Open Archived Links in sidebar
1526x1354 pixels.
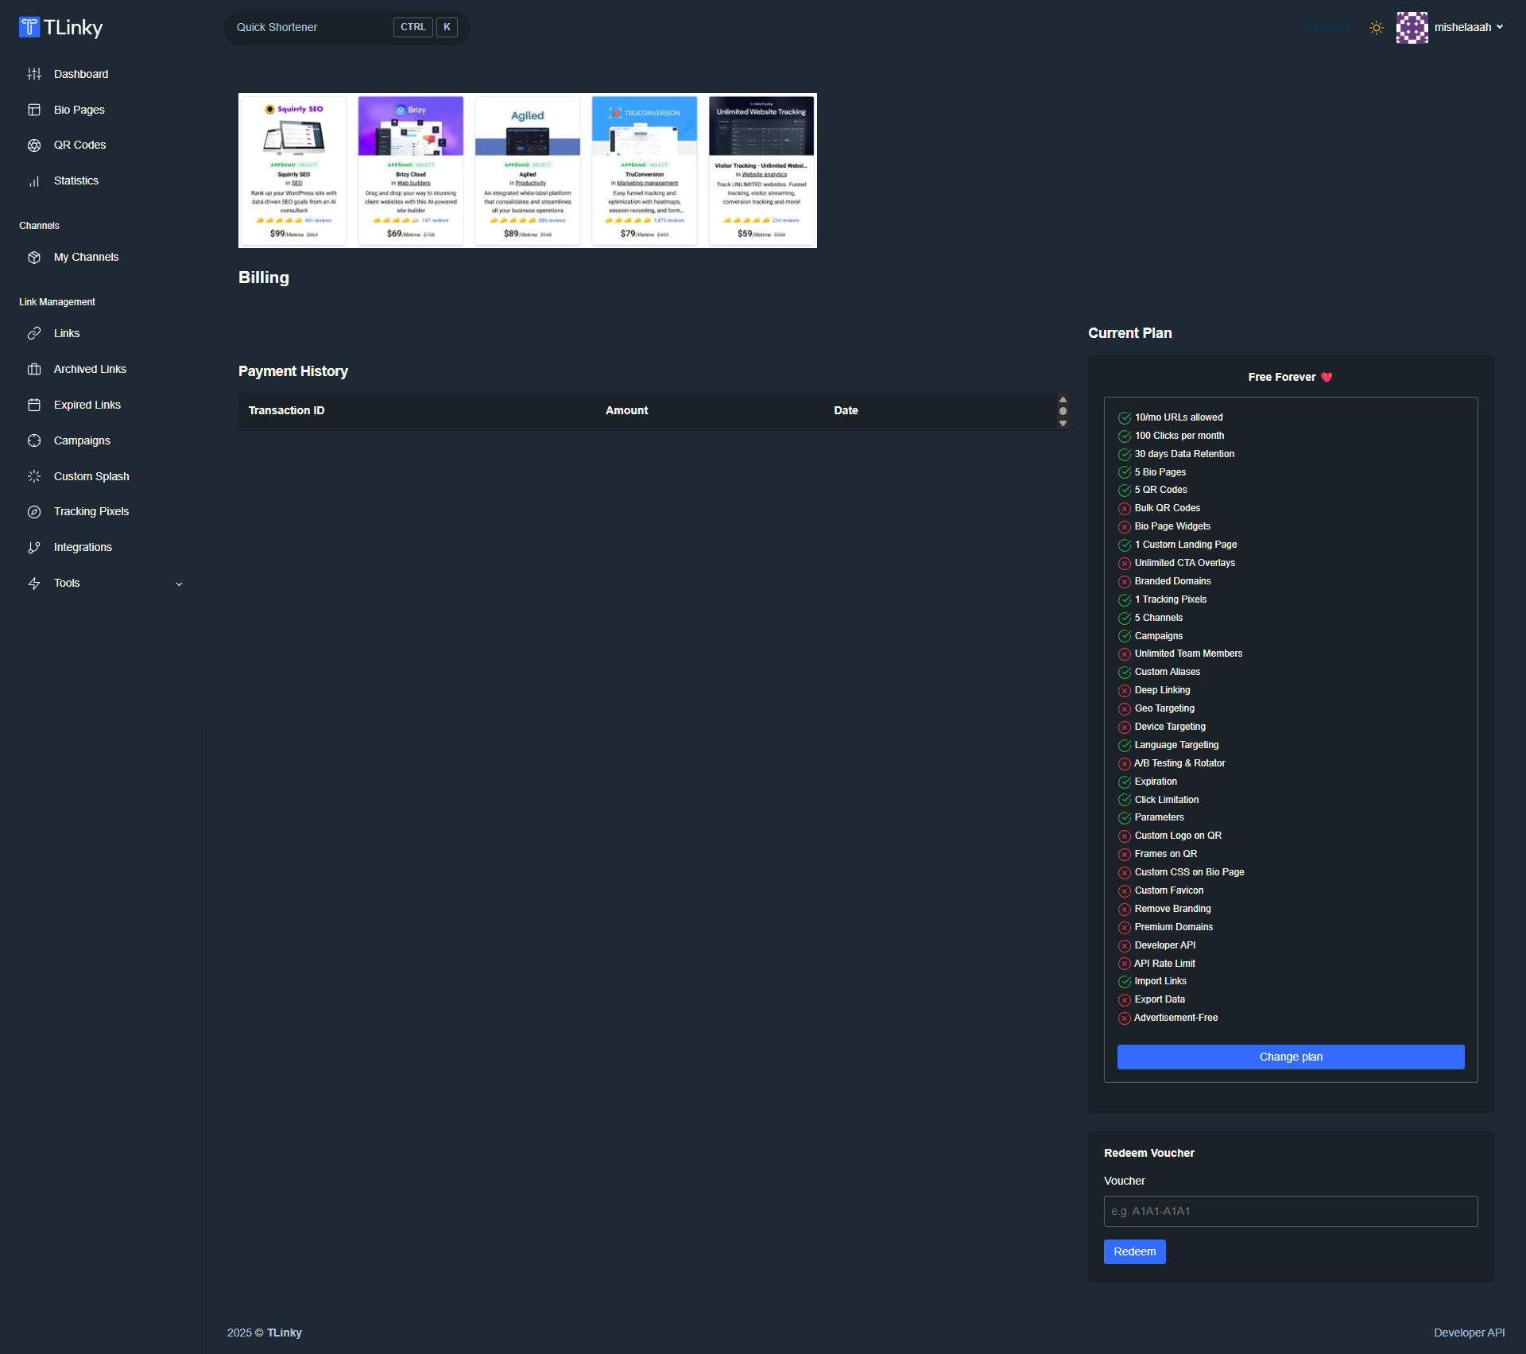click(90, 370)
